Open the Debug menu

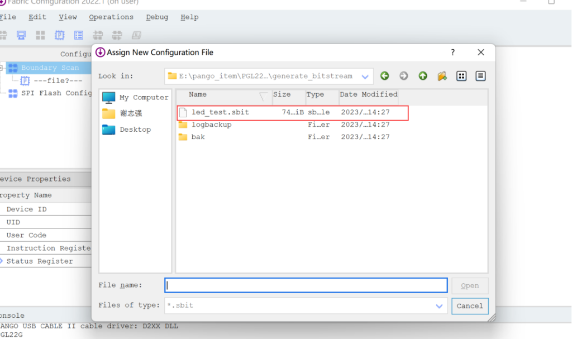(157, 17)
